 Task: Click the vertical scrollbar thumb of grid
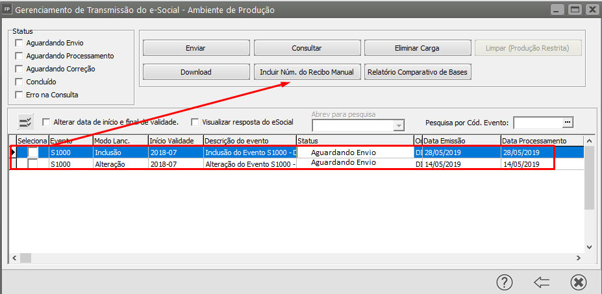(589, 178)
